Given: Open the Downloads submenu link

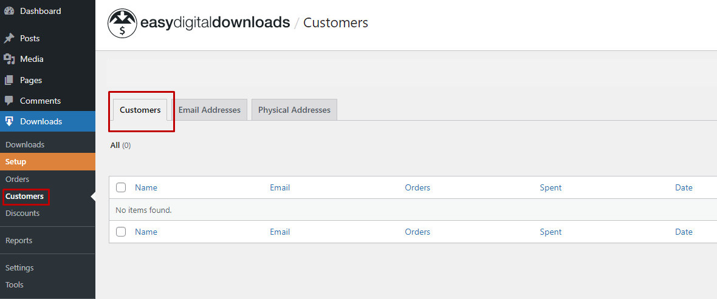Looking at the screenshot, I should pos(25,145).
